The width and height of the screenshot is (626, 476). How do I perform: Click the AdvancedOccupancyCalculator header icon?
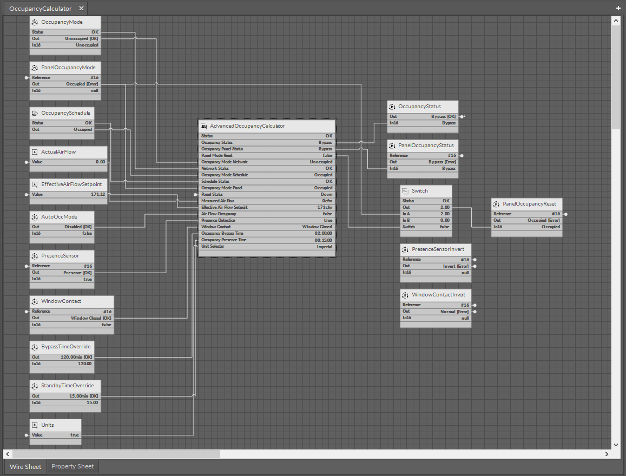tap(204, 126)
